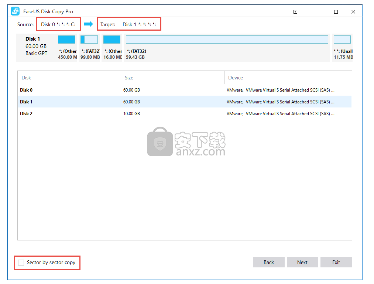Image resolution: width=374 pixels, height=284 pixels.
Task: Click the Device column header
Action: point(288,78)
